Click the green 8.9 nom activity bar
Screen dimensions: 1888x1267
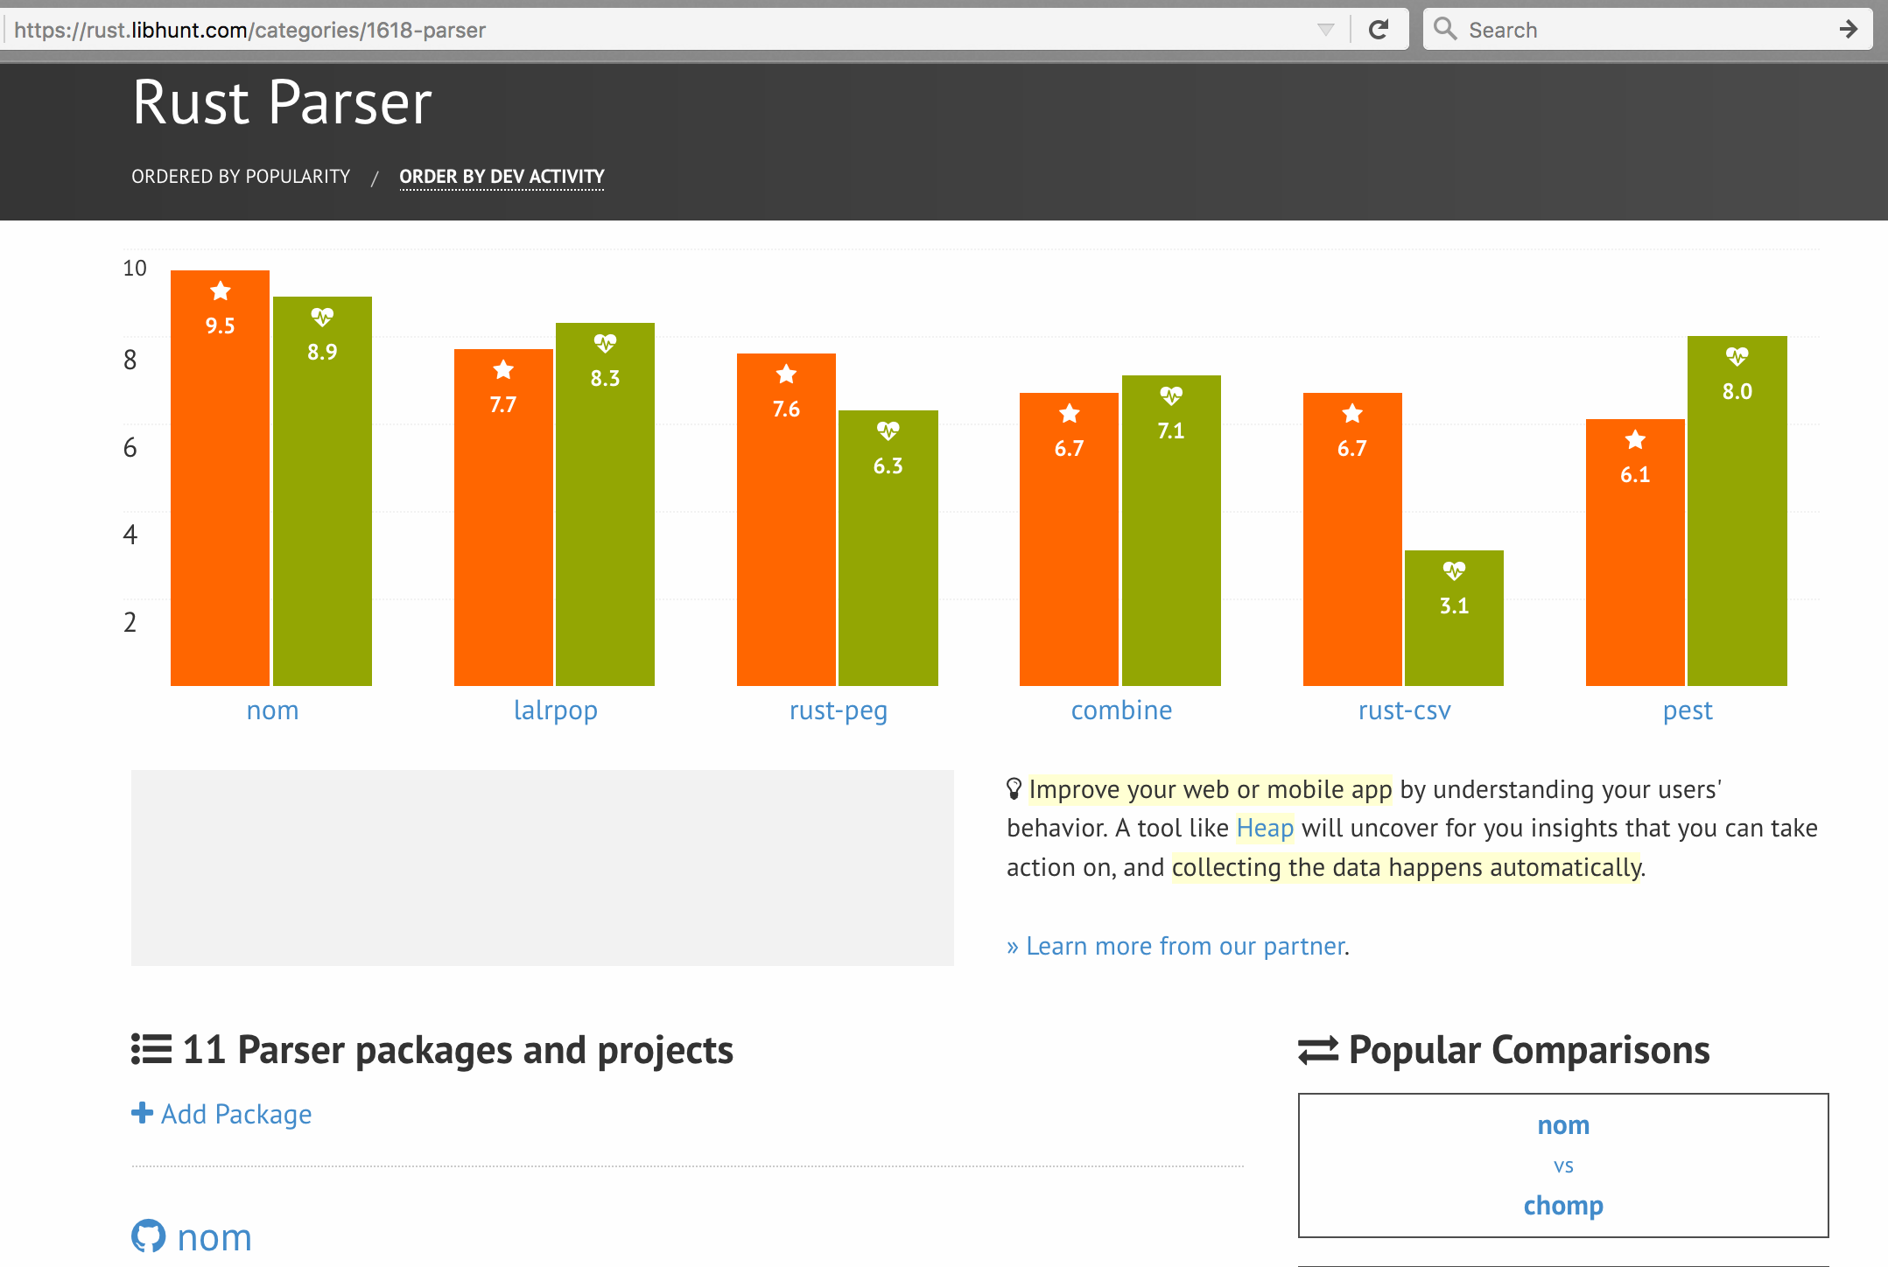click(x=322, y=491)
